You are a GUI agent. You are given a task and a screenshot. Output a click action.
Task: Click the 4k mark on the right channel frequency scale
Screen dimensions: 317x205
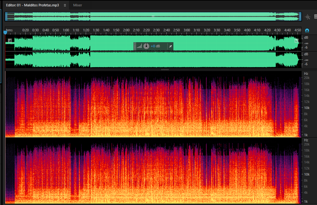(x=306, y=193)
